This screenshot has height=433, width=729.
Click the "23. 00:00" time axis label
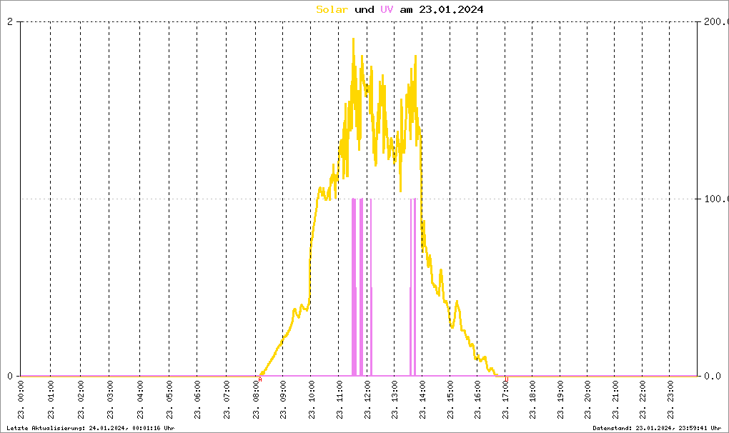click(x=21, y=400)
